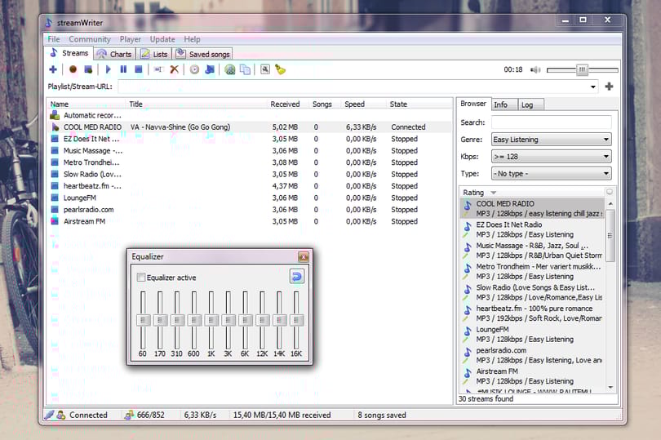Image resolution: width=661 pixels, height=440 pixels.
Task: Select the Streams tab
Action: tap(69, 53)
